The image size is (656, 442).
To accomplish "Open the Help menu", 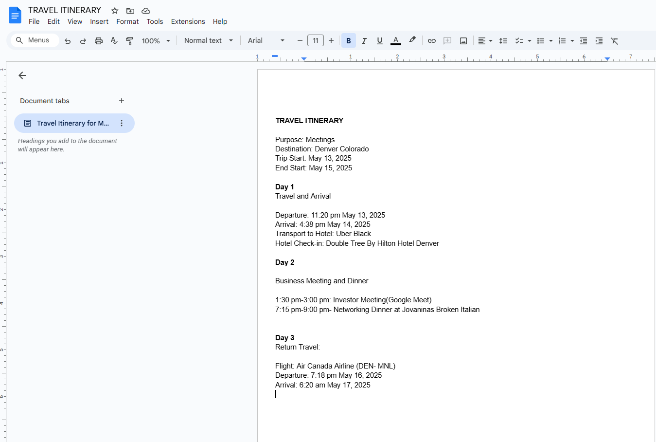I will click(x=220, y=21).
